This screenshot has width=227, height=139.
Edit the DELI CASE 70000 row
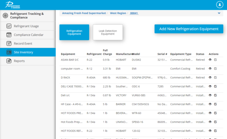pos(215,86)
